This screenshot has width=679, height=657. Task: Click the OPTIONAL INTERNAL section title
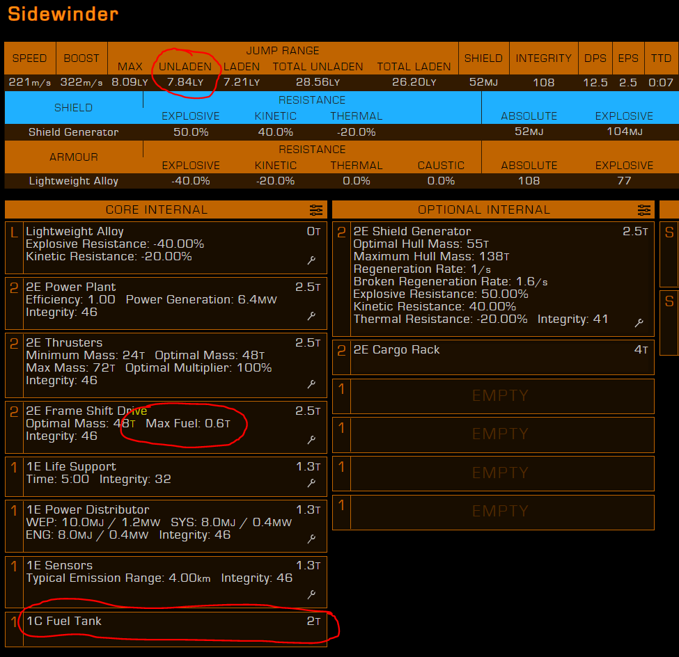[484, 210]
